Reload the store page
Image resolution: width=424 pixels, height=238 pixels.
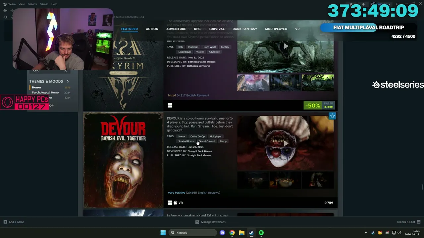[5, 17]
